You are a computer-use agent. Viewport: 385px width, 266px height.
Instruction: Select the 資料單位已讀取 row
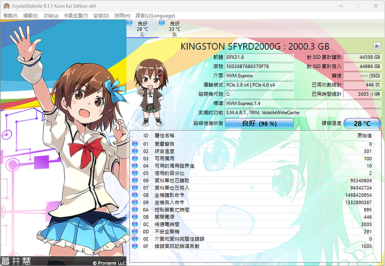click(x=252, y=180)
